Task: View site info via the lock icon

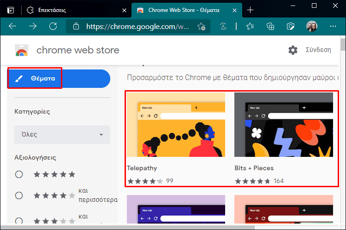Action: pyautogui.click(x=76, y=26)
